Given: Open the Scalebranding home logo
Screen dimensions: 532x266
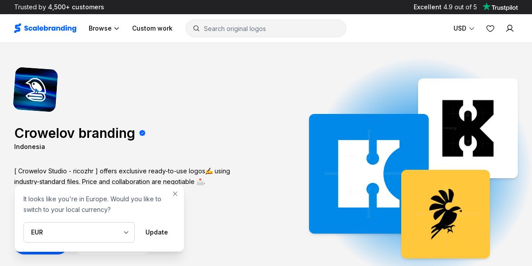Looking at the screenshot, I should coord(45,28).
